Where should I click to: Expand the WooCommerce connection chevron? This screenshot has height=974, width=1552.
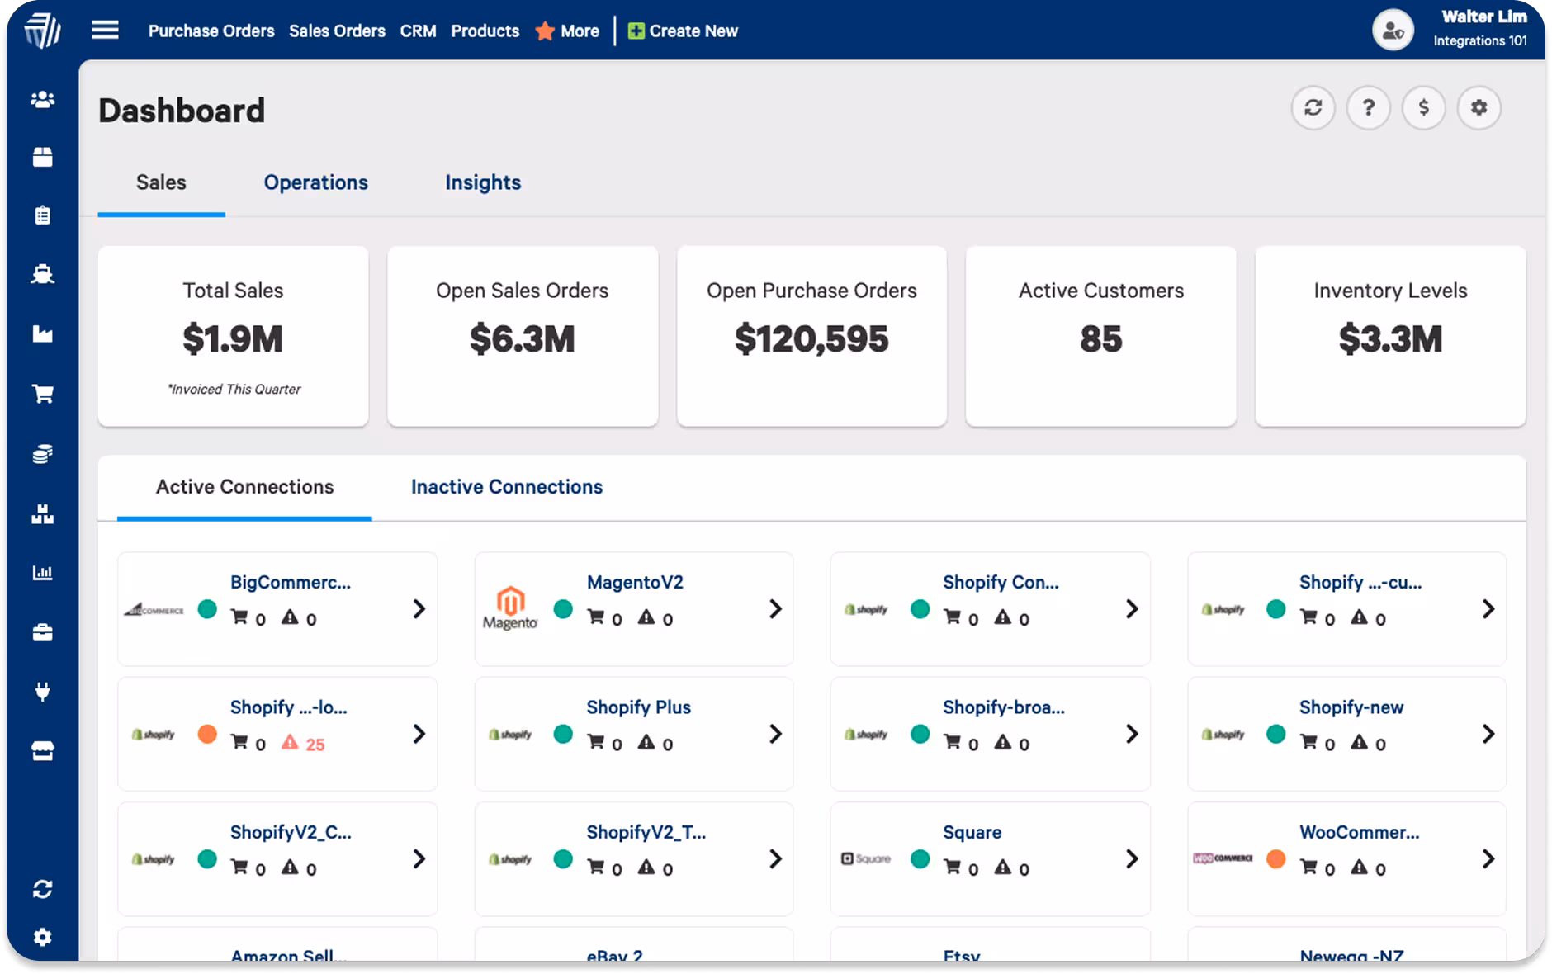1488,859
